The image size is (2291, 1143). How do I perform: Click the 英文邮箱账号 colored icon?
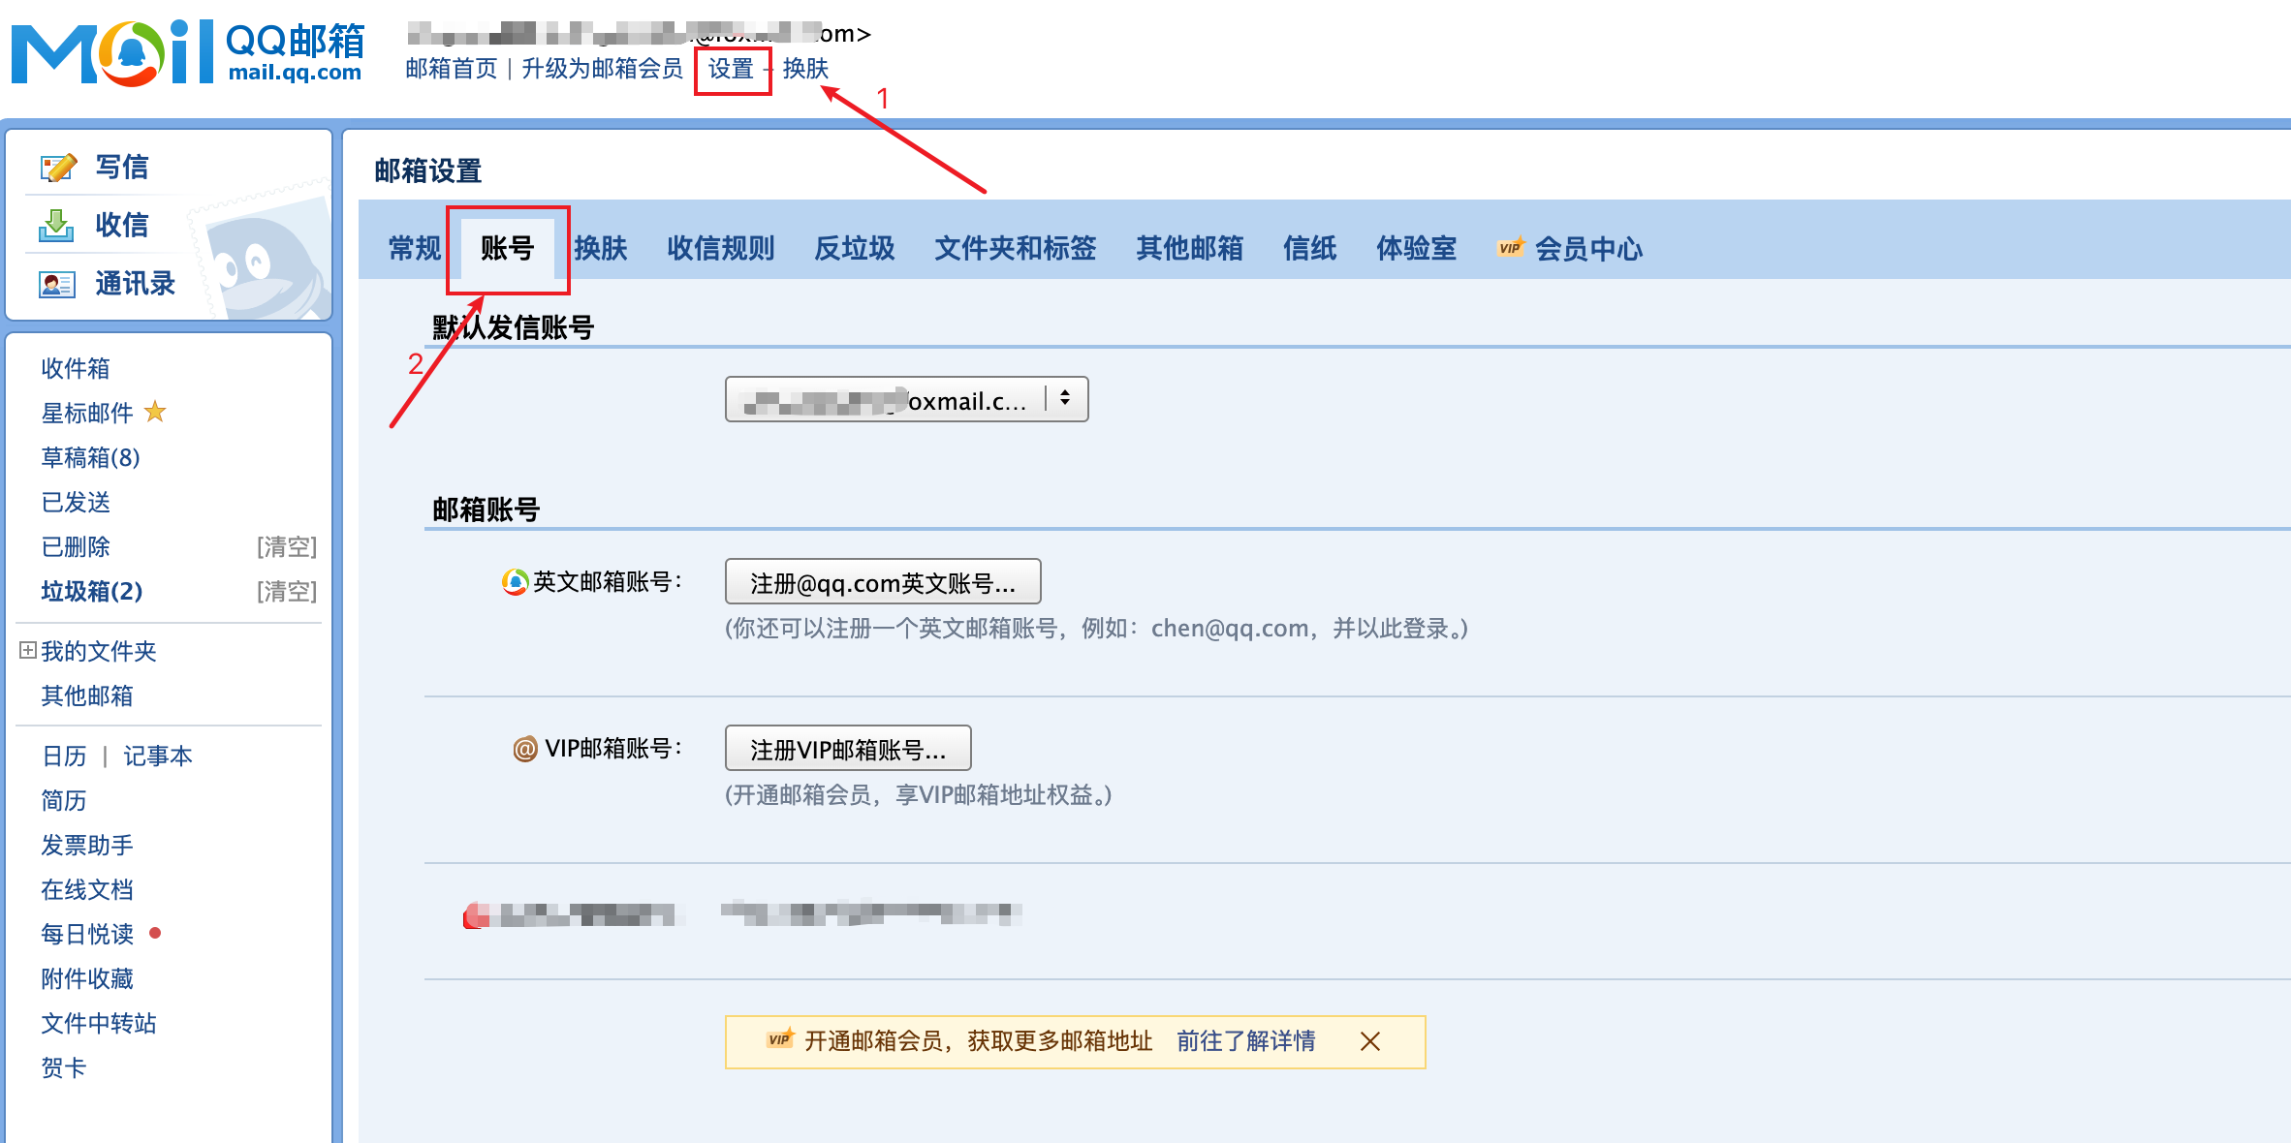coord(516,581)
